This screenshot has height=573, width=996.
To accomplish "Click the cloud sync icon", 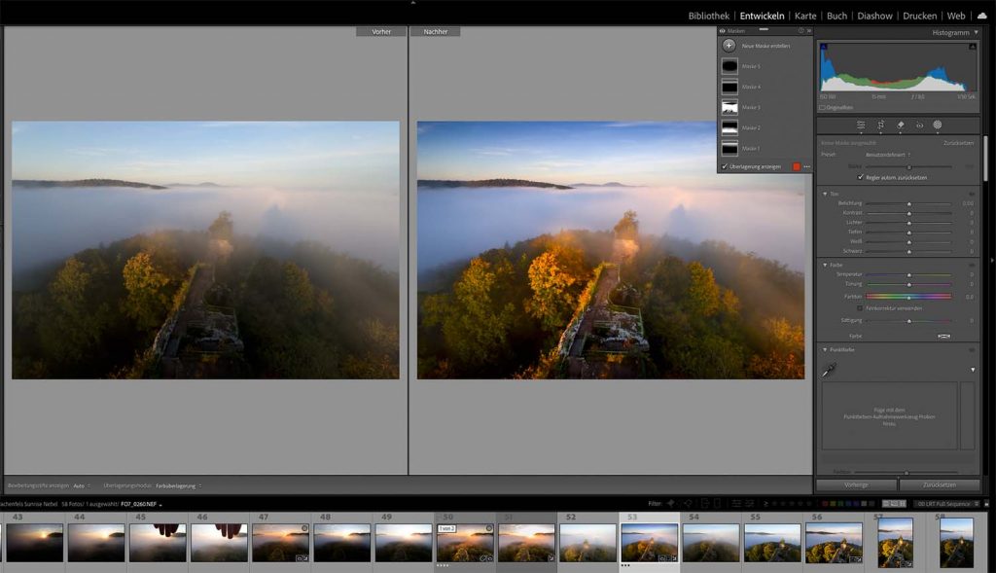I will pyautogui.click(x=981, y=16).
